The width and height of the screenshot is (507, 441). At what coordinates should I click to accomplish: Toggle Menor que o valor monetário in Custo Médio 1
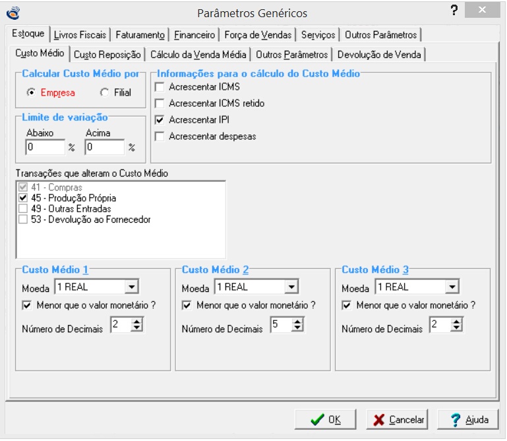click(27, 305)
